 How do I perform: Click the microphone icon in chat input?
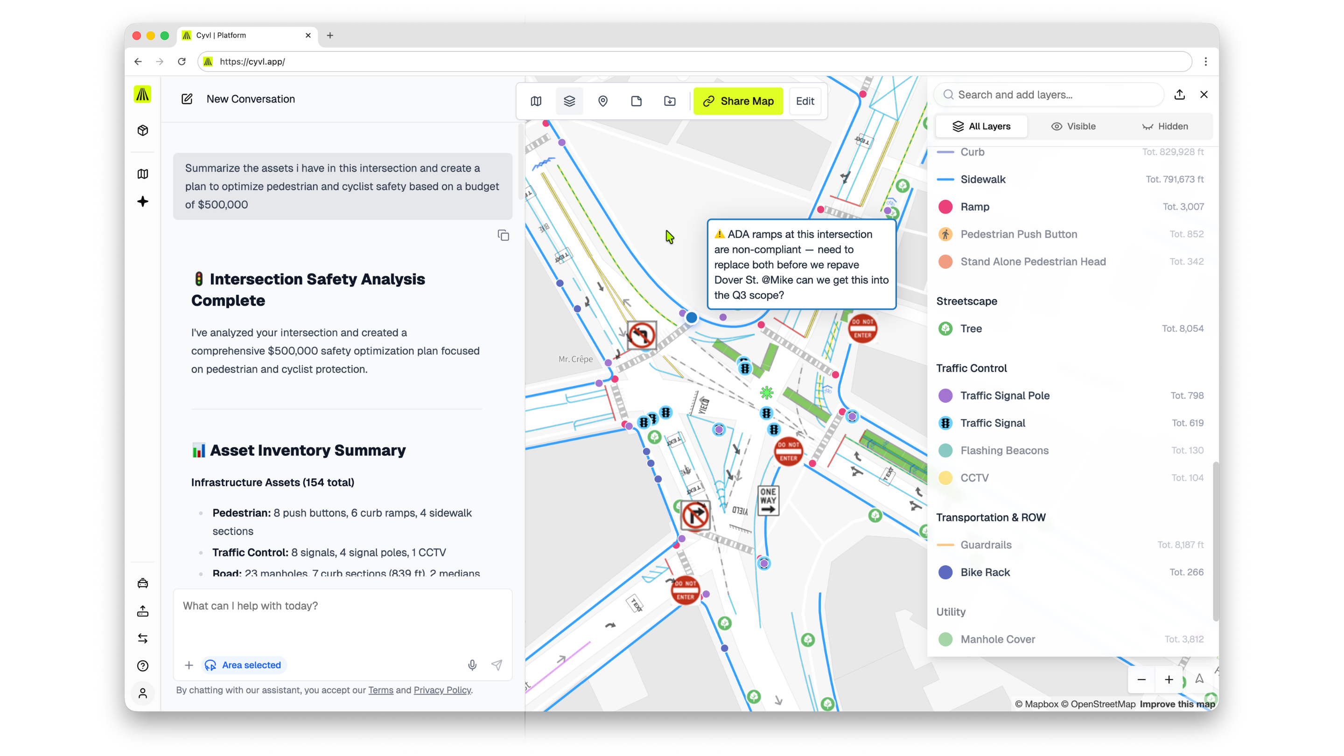coord(472,665)
